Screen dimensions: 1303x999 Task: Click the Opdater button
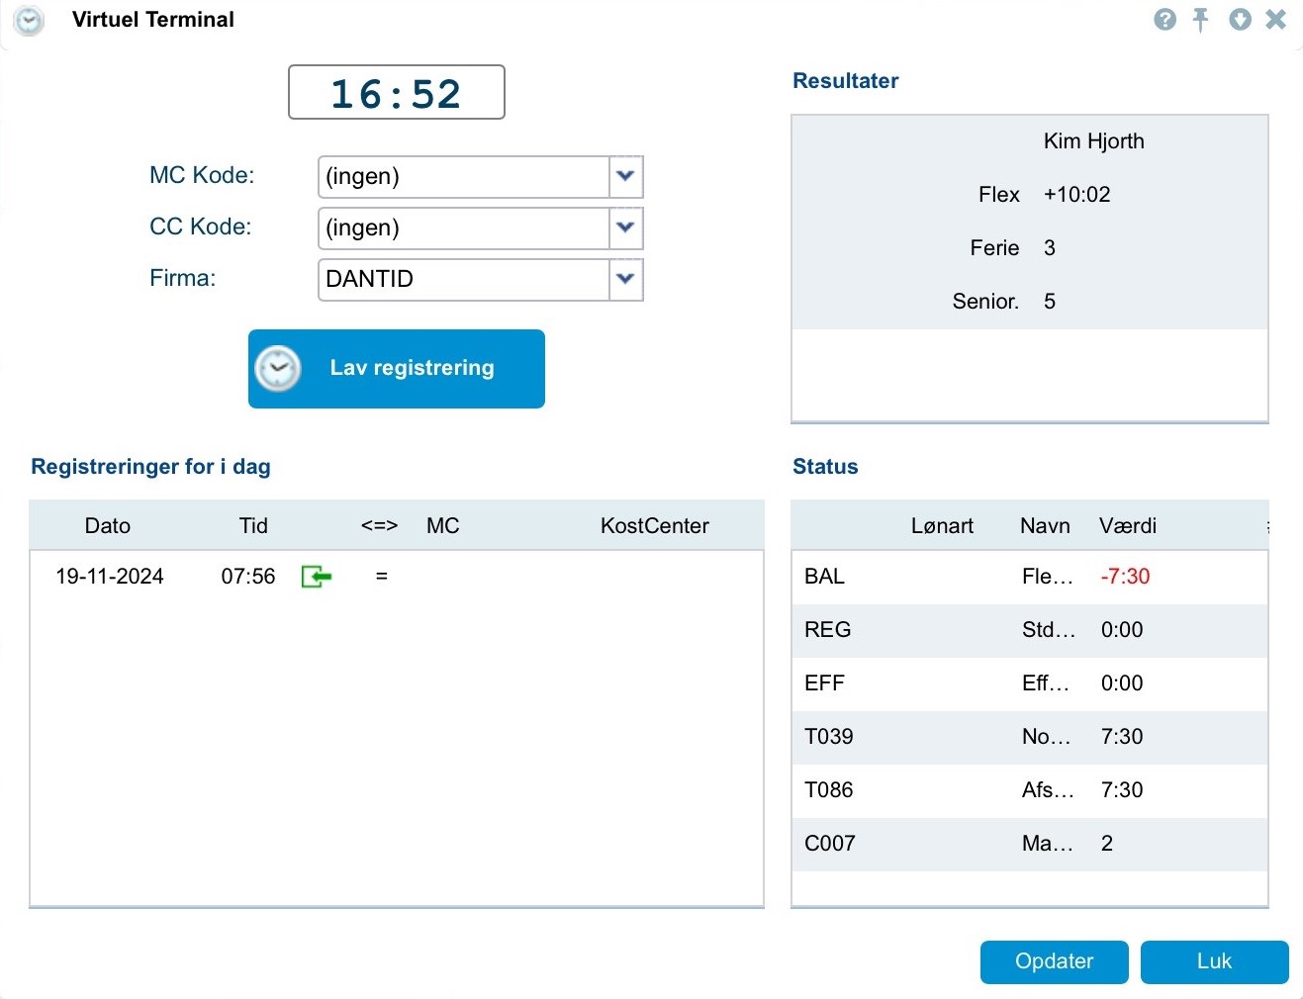click(x=1054, y=961)
